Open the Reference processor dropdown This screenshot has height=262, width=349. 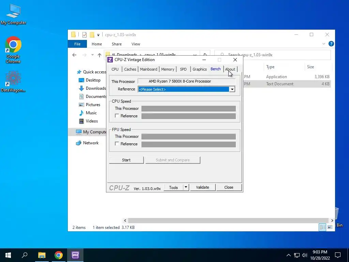click(232, 89)
